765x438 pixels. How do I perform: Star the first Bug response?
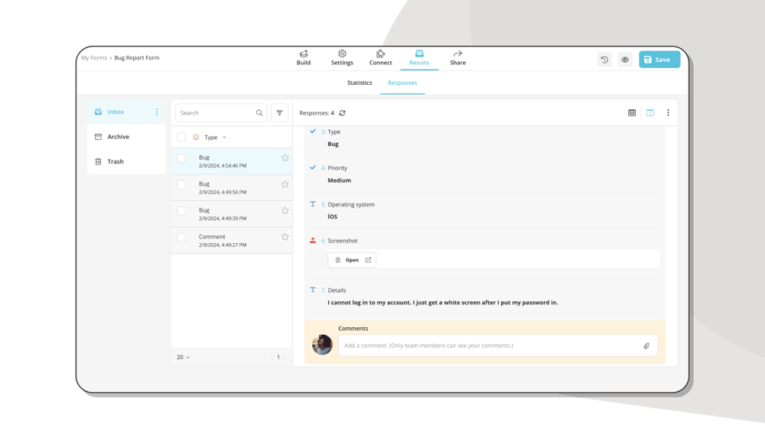pos(285,158)
